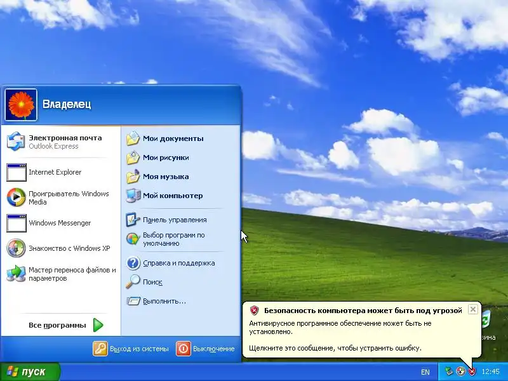Click the Моя музыка label
Screen dimensions: 508x381
click(166, 177)
